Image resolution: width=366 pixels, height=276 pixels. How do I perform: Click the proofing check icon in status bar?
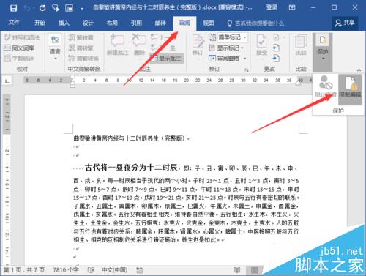tap(91, 270)
